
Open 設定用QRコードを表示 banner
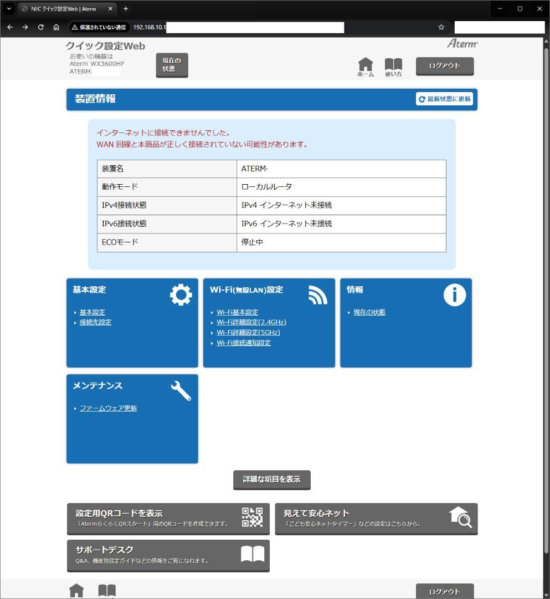pos(168,519)
